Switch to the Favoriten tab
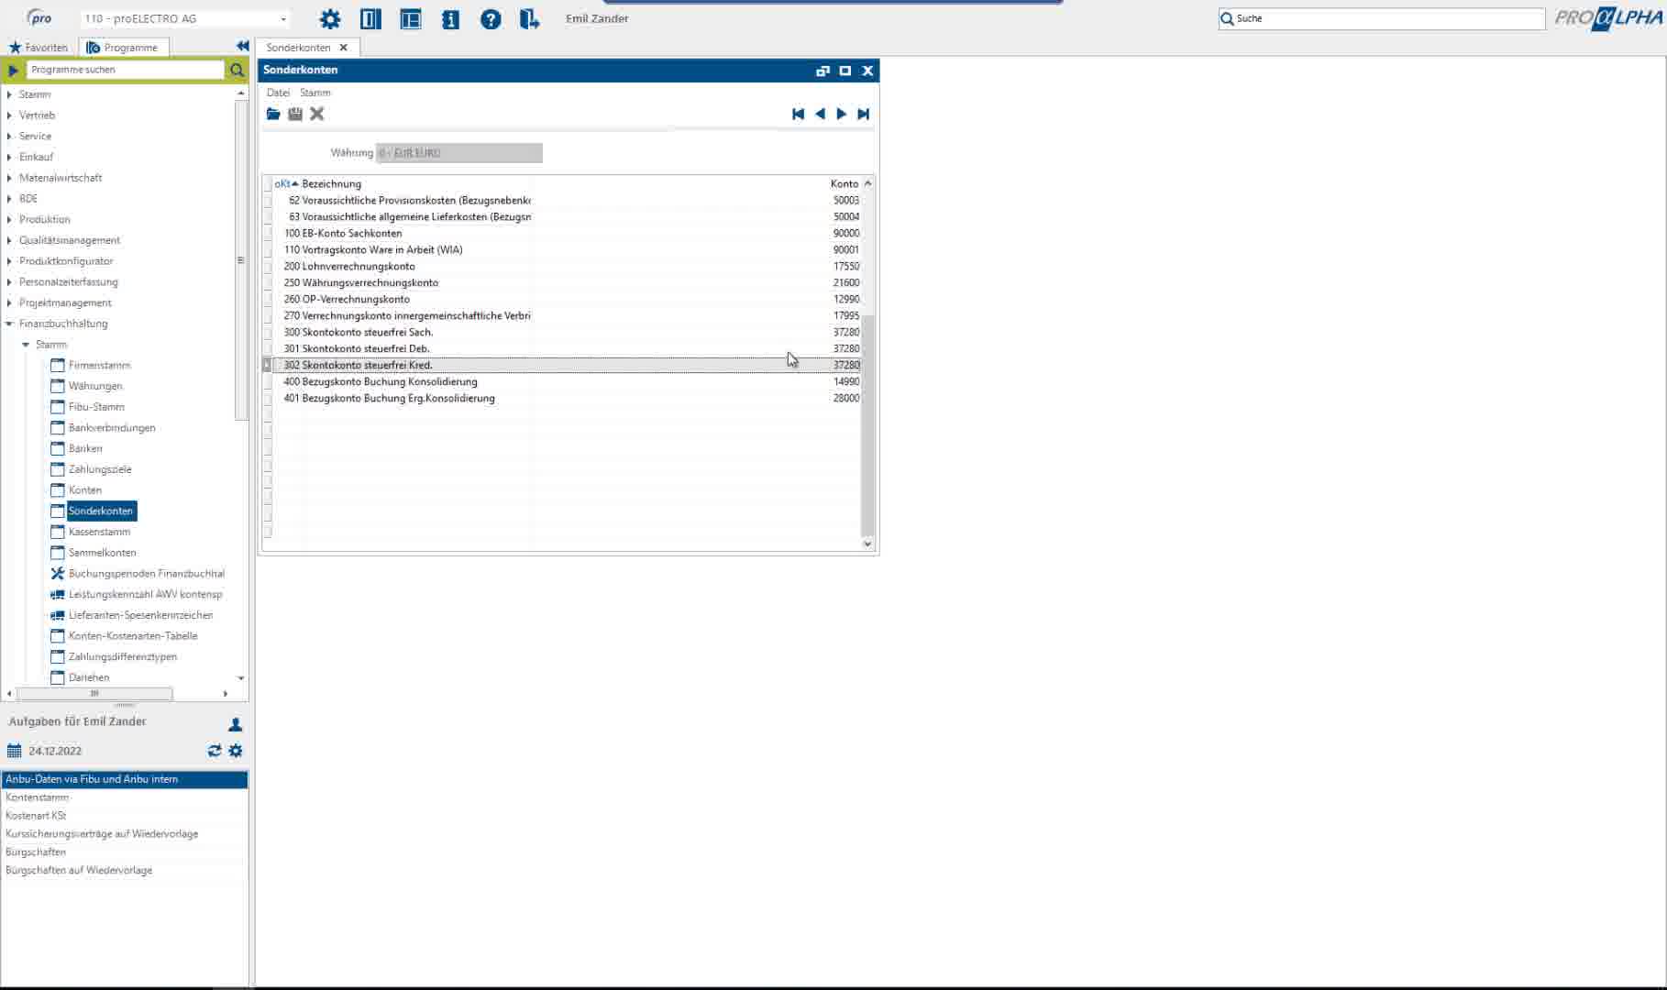Viewport: 1667px width, 990px height. click(x=39, y=48)
